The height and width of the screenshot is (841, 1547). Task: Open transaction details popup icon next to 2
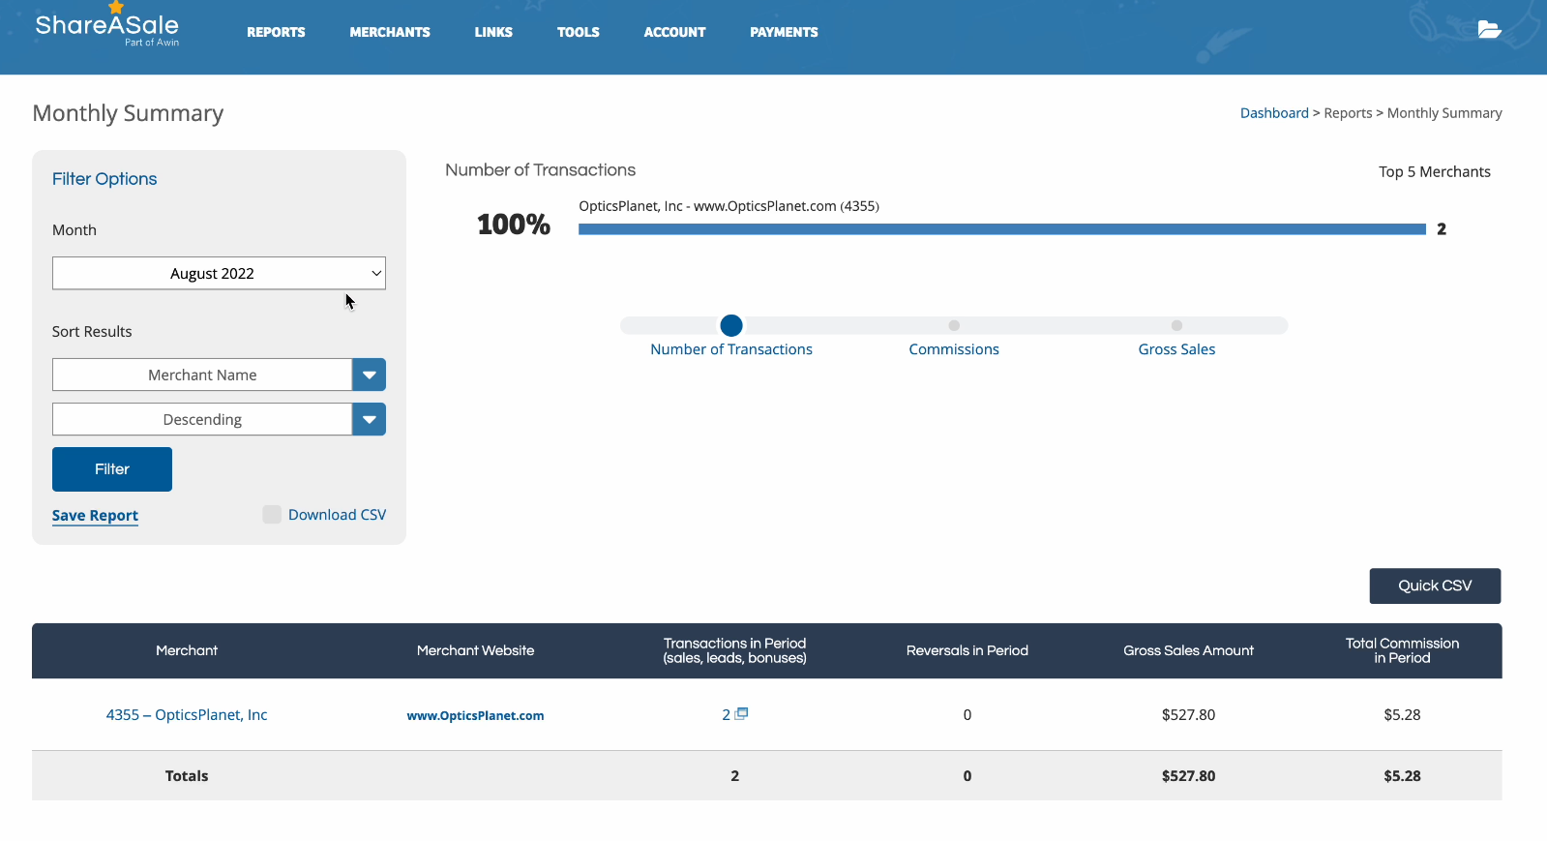[x=742, y=713]
